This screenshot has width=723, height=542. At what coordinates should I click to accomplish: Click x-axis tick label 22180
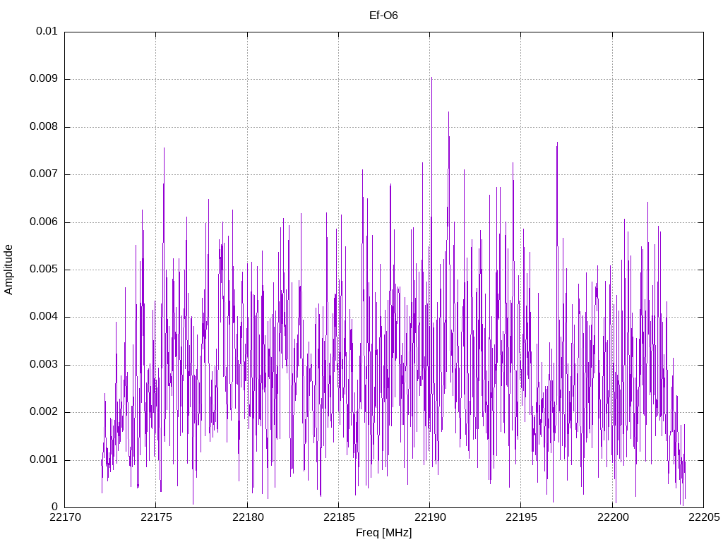(x=248, y=517)
